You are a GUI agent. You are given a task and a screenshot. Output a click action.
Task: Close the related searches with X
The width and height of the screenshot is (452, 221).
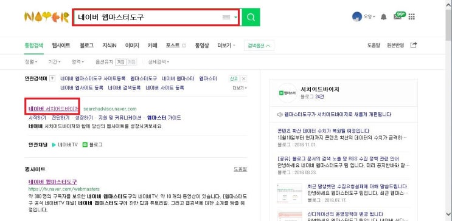tap(243, 78)
